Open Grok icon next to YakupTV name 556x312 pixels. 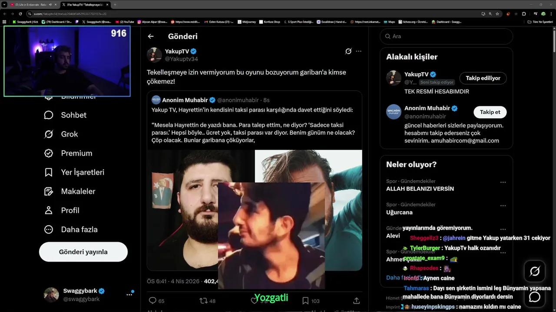click(348, 51)
